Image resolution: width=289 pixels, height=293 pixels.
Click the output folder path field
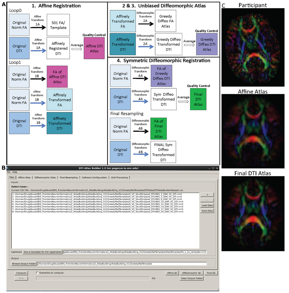122,264
